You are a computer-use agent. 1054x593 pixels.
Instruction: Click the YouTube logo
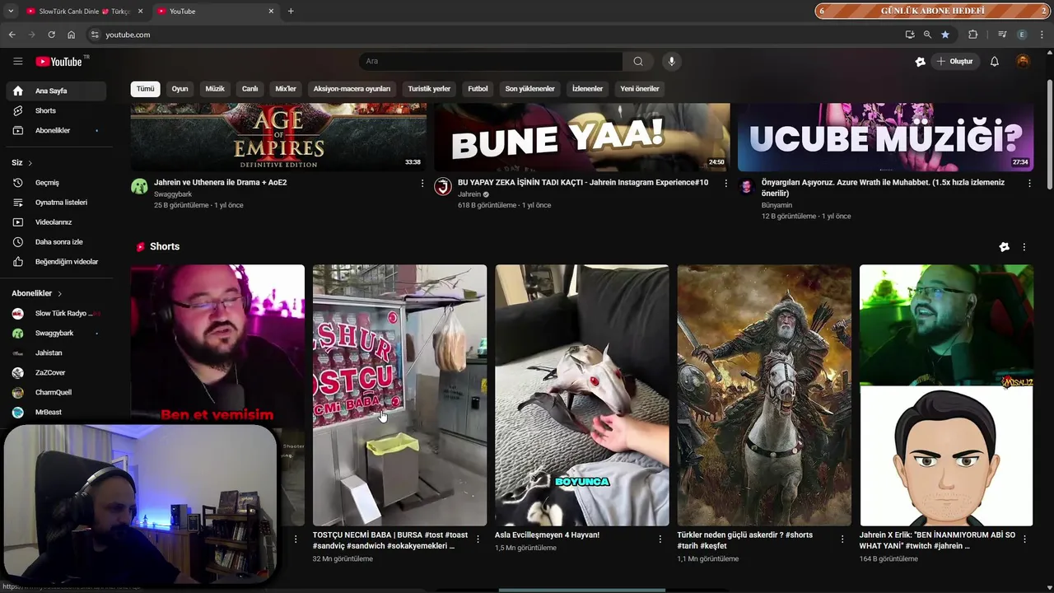(x=59, y=61)
